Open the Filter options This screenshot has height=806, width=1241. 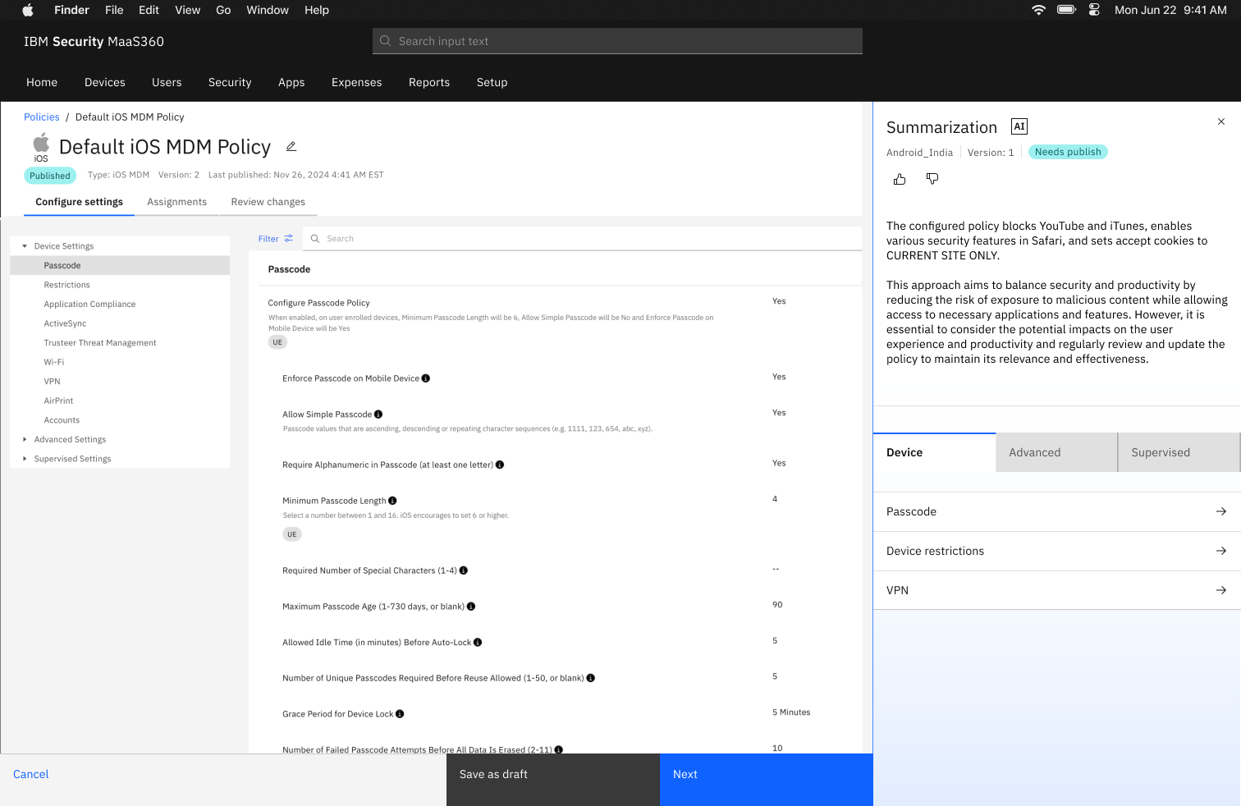coord(275,239)
